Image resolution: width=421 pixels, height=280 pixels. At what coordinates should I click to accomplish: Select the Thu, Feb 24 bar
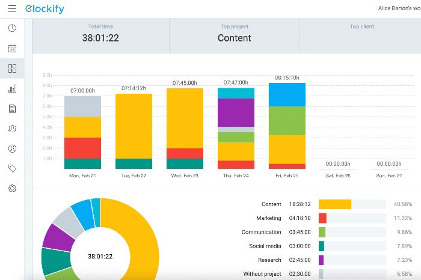point(236,129)
